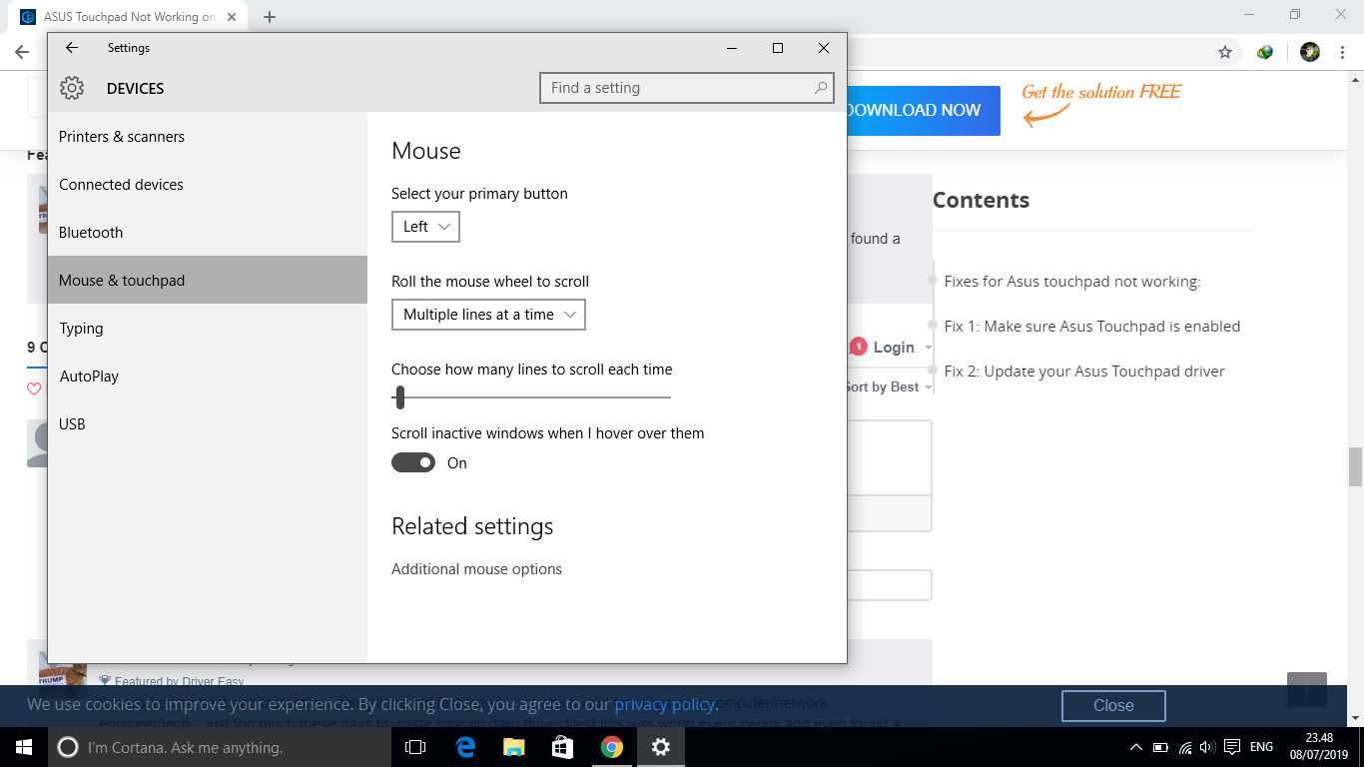This screenshot has width=1364, height=767.
Task: Open File Explorer from the taskbar
Action: tap(513, 747)
